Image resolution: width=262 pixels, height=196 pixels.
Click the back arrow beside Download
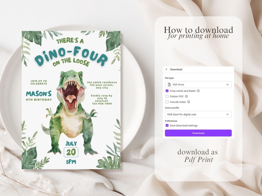click(166, 69)
